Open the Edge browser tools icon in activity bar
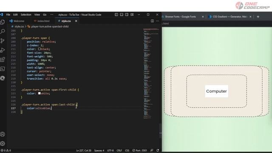The image size is (272, 153). 3,78
